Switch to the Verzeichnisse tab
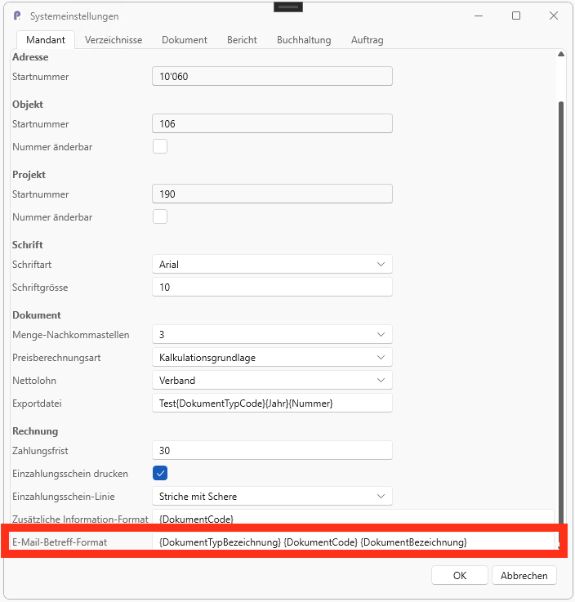 tap(114, 40)
